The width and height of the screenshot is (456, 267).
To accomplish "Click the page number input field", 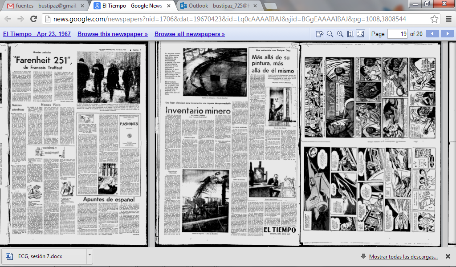I will pos(398,34).
